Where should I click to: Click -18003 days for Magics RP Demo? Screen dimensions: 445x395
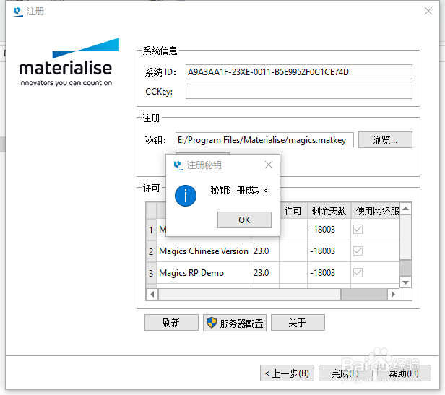(329, 273)
